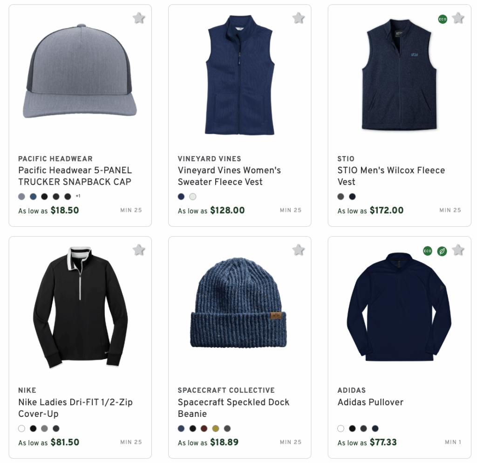The height and width of the screenshot is (463, 477).
Task: Expand extra colors with the +1 indicator
Action: coord(77,196)
